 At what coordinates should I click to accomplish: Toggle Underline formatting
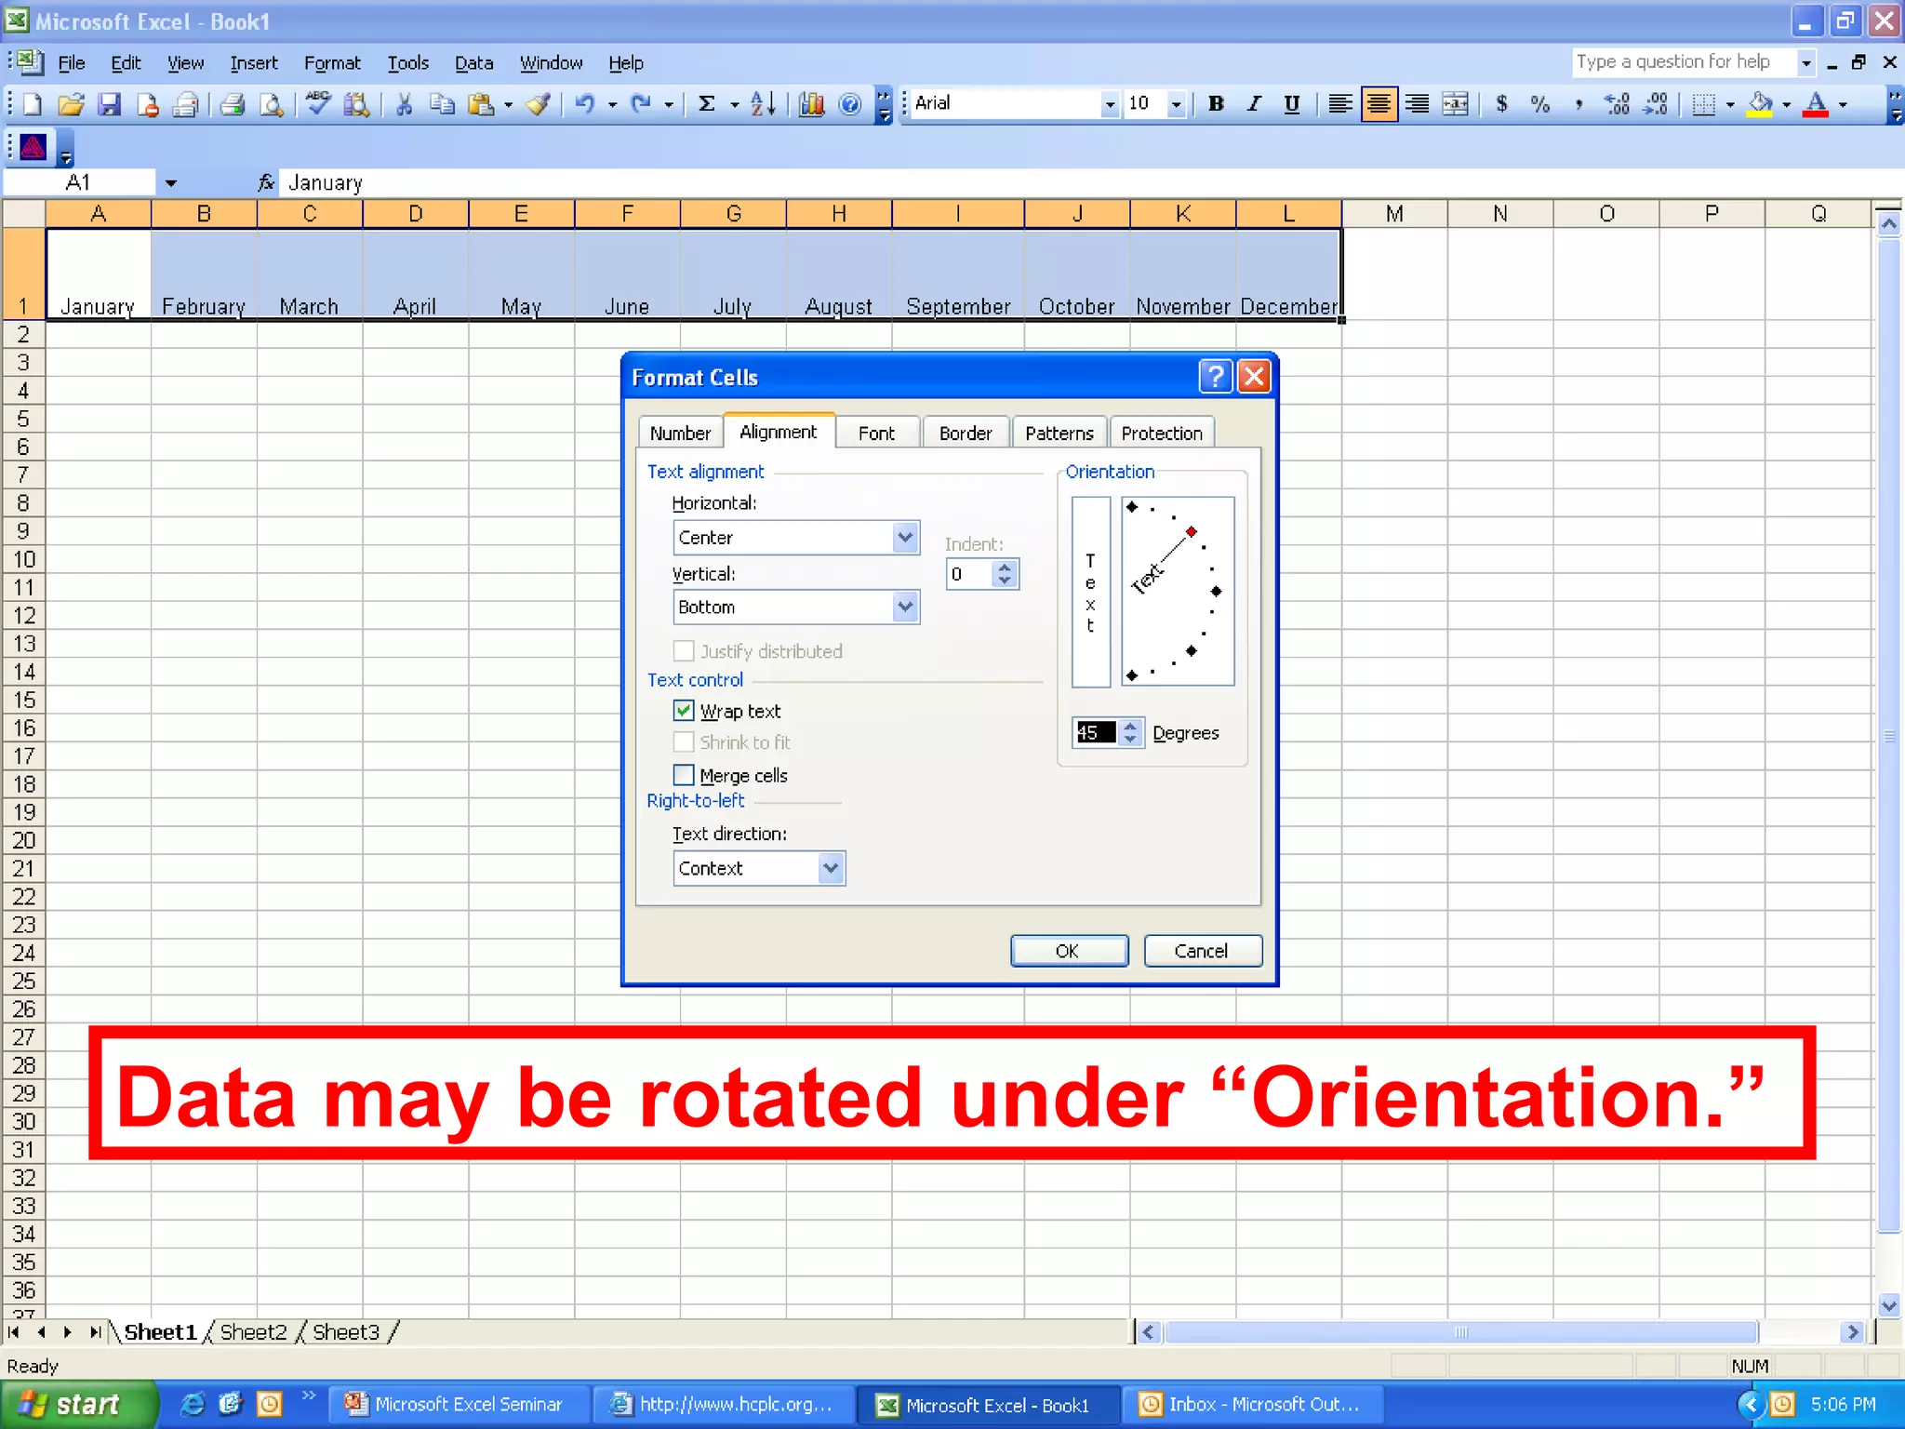1292,104
